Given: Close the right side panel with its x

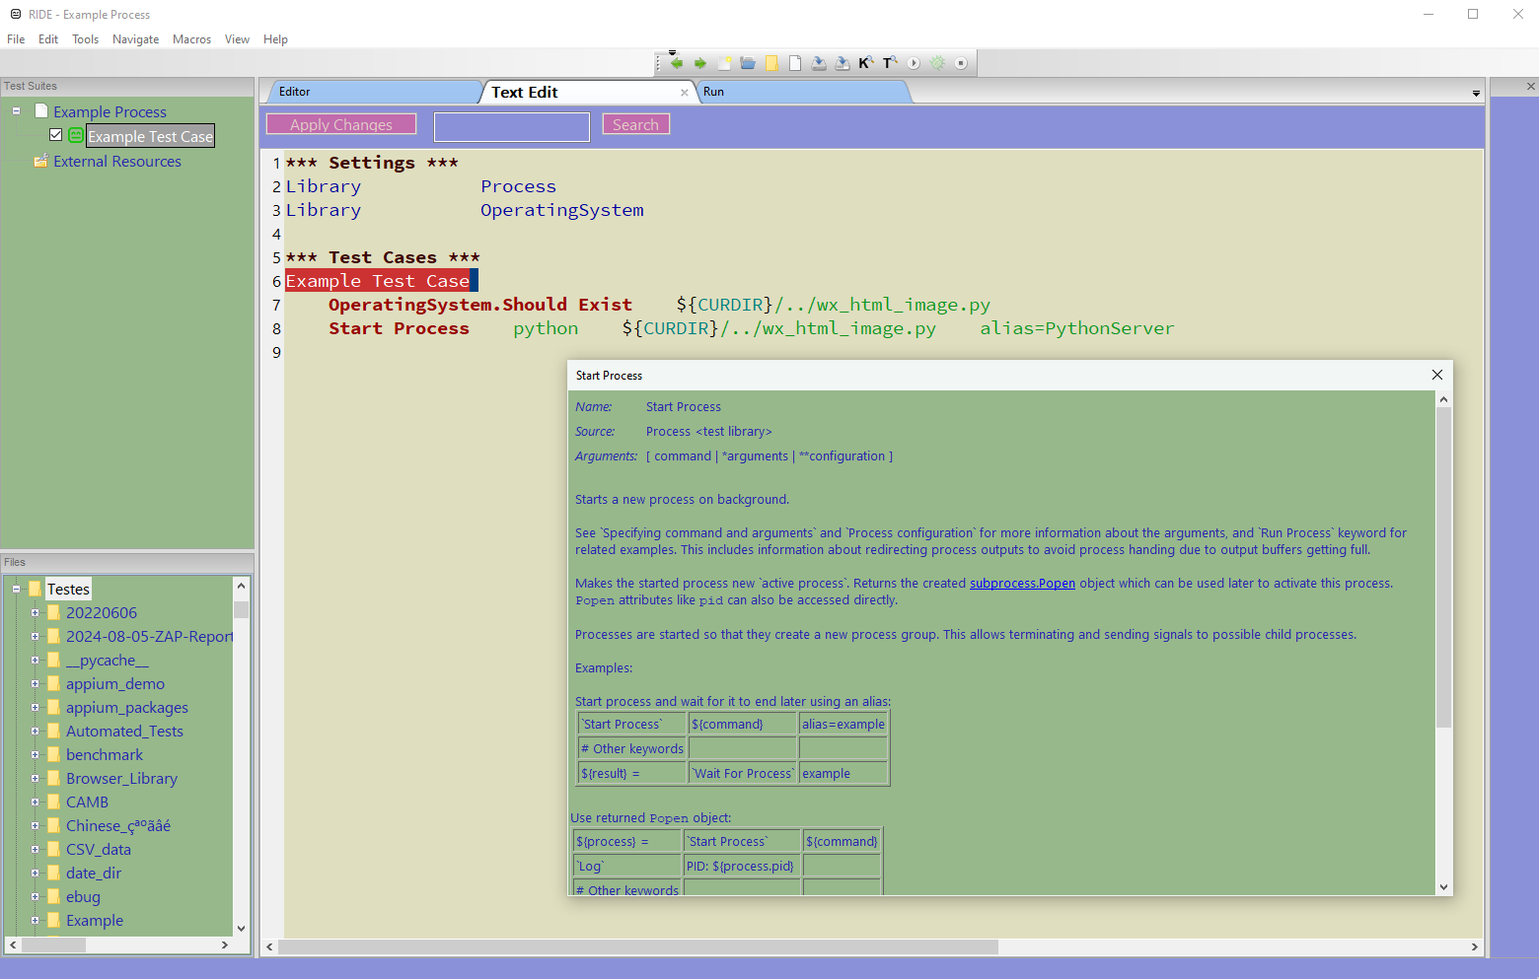Looking at the screenshot, I should click(1531, 86).
